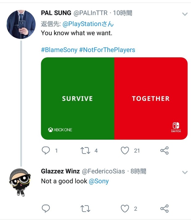Click the Nintendo Switch logo in image
Screen dimensions: 191x220
(176, 127)
